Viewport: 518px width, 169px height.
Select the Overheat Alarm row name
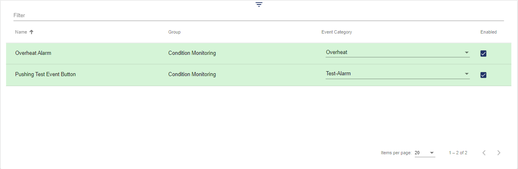(x=33, y=53)
